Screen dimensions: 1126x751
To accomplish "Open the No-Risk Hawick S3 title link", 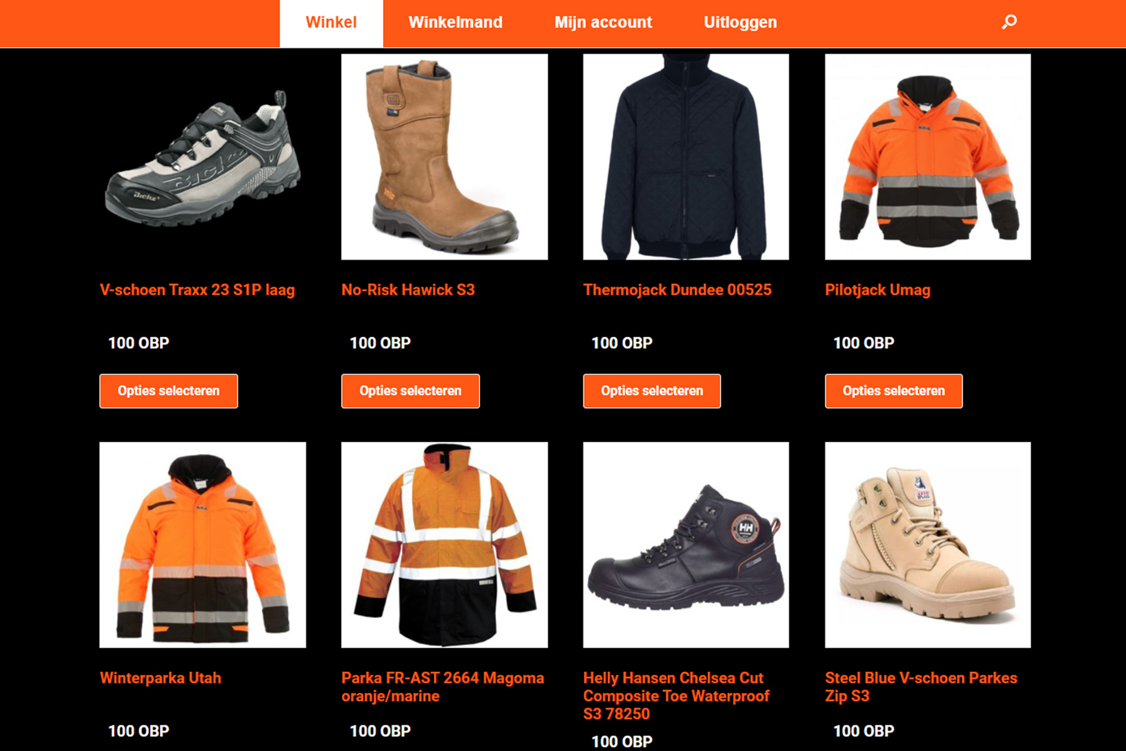I will (408, 290).
